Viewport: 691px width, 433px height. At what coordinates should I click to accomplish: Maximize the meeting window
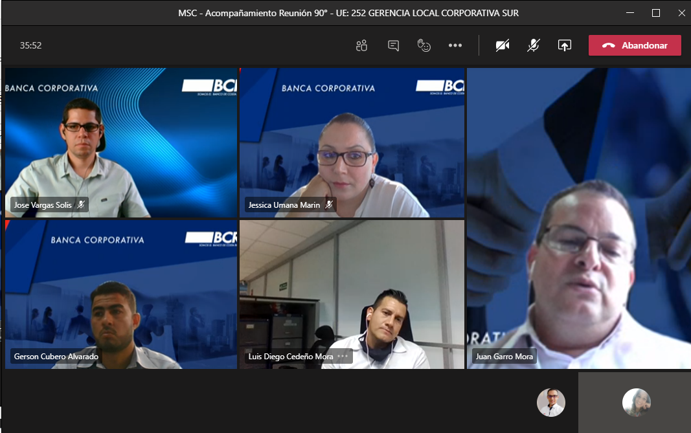[x=656, y=13]
